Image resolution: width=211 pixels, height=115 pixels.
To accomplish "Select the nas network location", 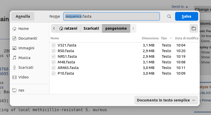I will [x=21, y=90].
